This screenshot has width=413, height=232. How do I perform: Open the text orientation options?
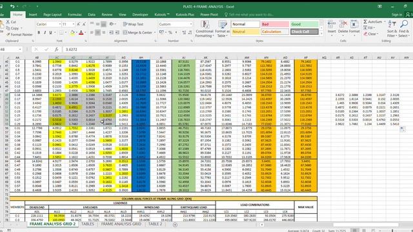point(112,24)
